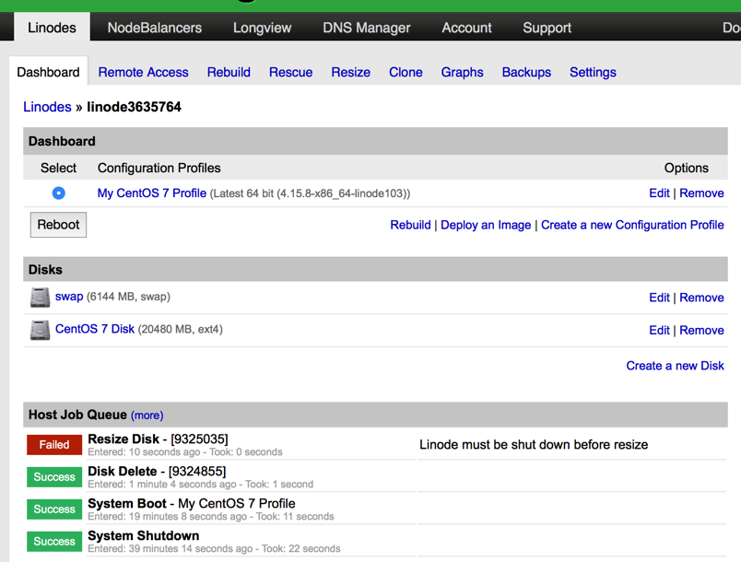741x562 pixels.
Task: Open the Backups sub-tab
Action: [526, 72]
